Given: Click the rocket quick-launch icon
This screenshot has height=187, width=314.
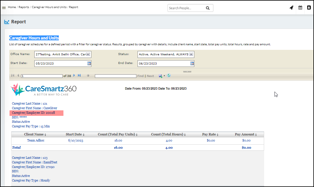Looking at the screenshot, I should tap(292, 8).
